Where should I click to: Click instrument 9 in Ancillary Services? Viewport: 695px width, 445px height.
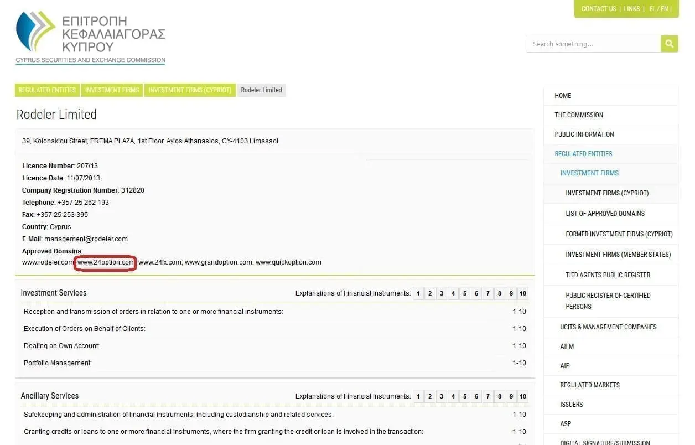coord(511,397)
